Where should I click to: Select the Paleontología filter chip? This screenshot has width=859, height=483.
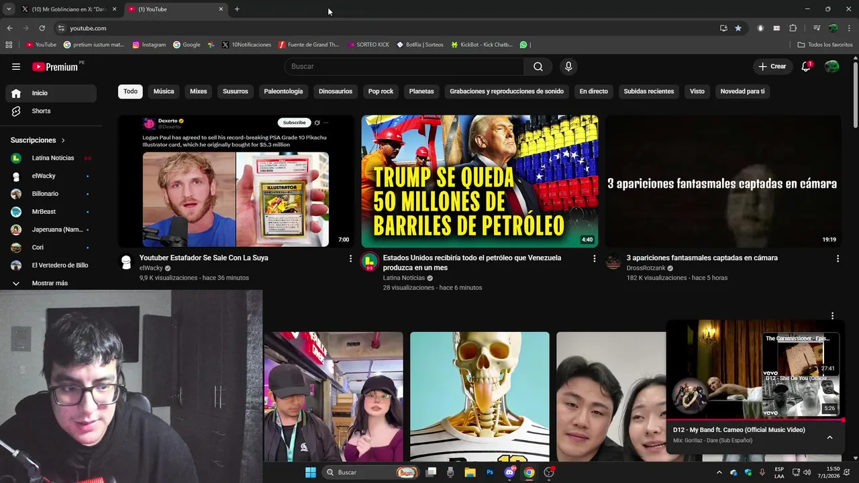[283, 91]
